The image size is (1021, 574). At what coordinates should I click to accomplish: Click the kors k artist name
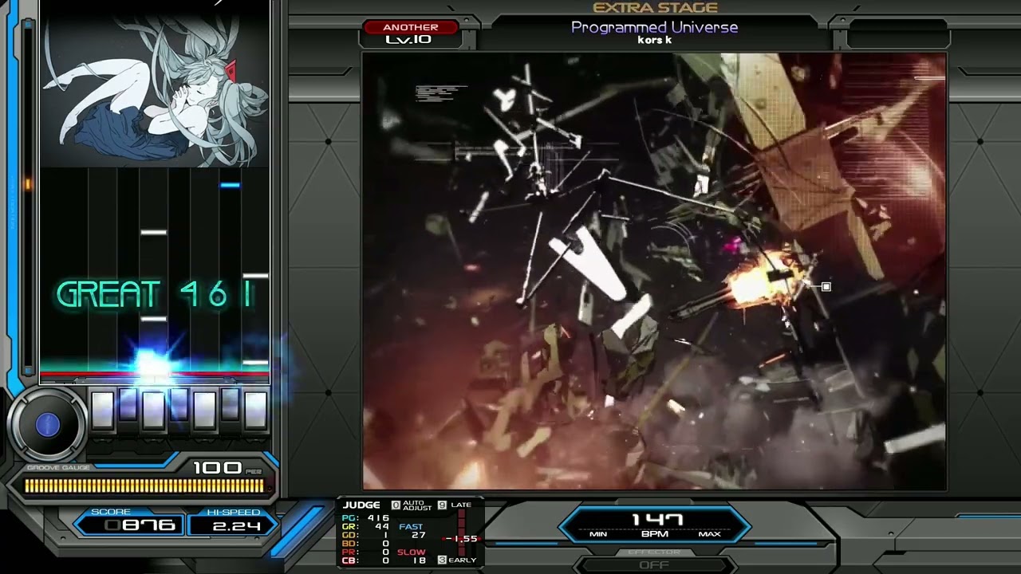654,40
